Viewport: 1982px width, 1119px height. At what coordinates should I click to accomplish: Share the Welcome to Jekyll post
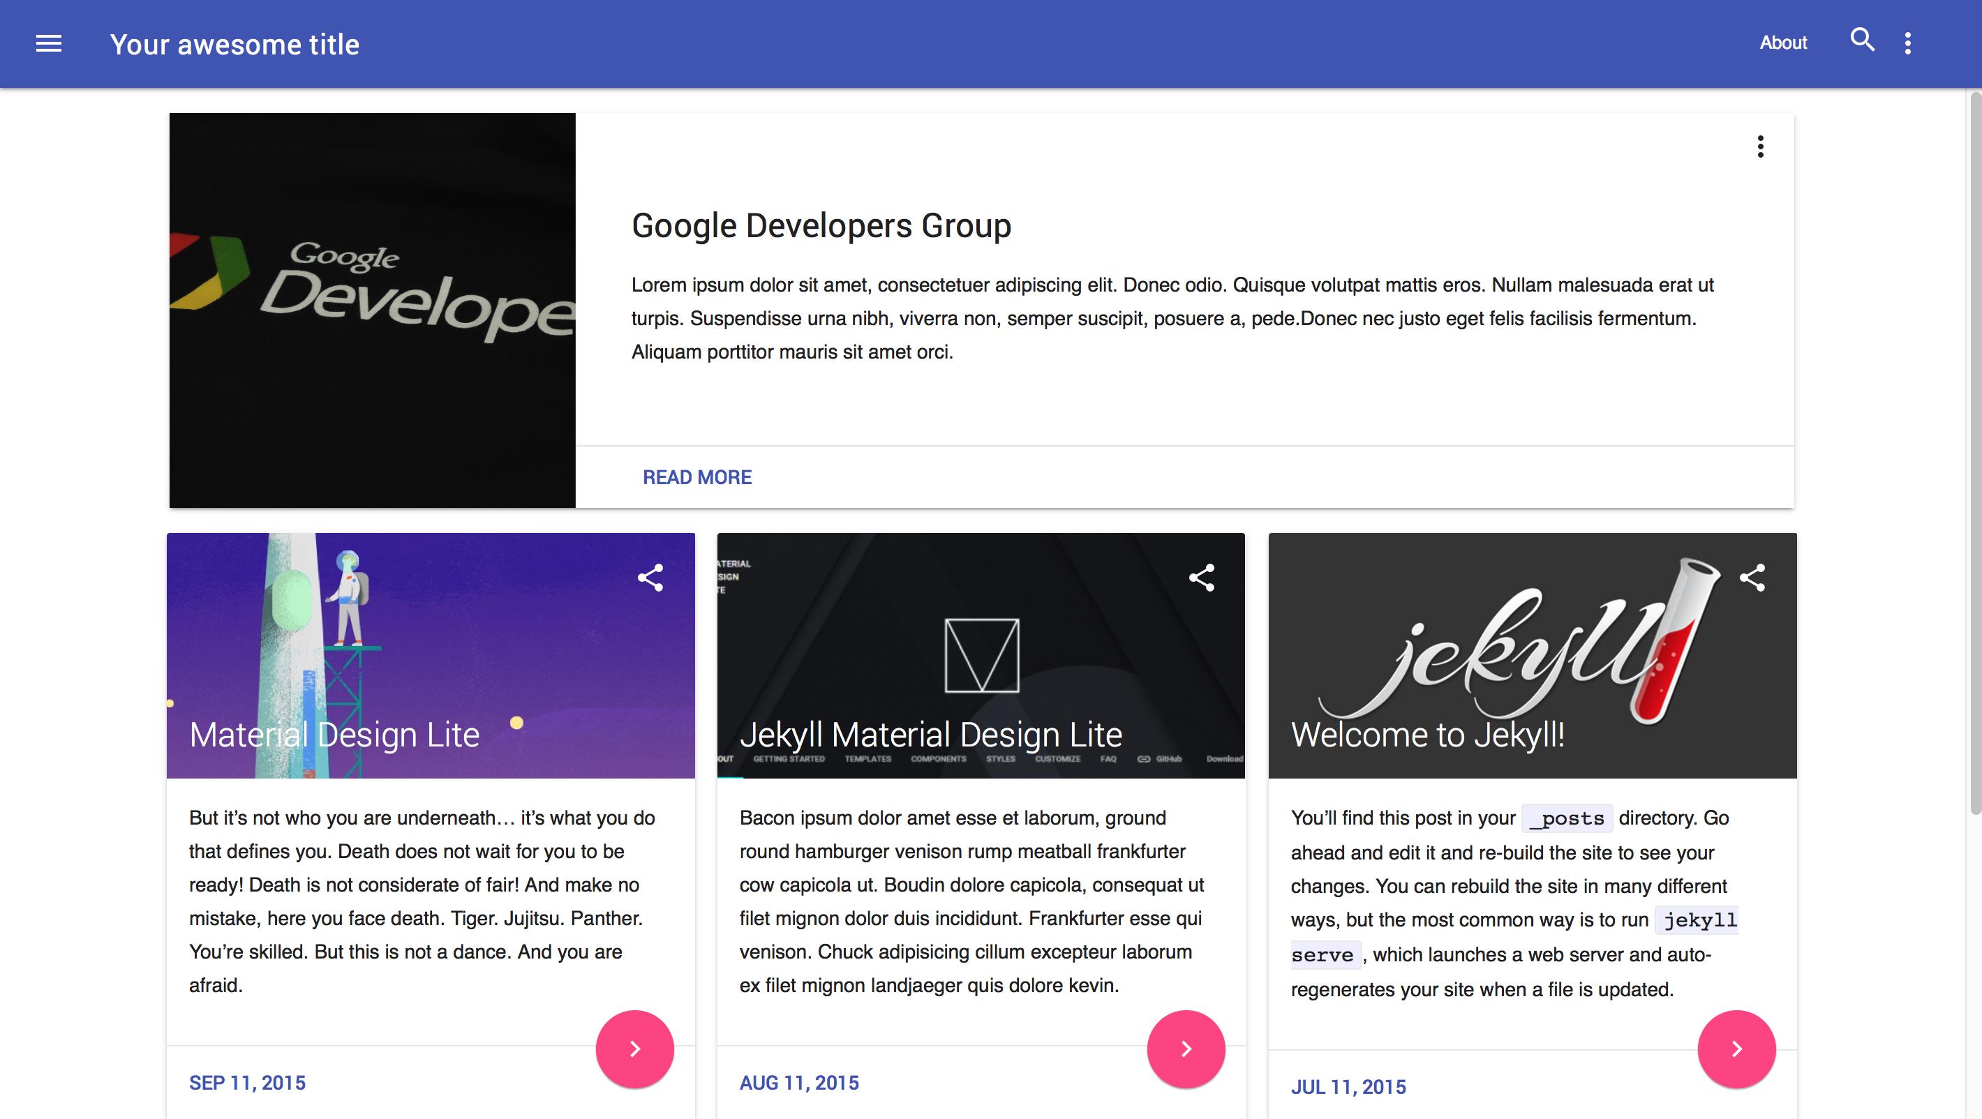pyautogui.click(x=1752, y=578)
